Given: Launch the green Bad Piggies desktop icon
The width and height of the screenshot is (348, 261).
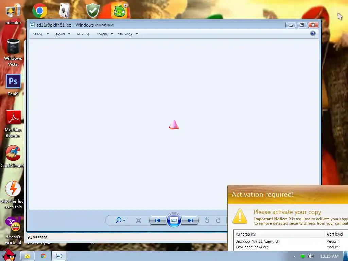Looking at the screenshot, I should click(x=119, y=11).
